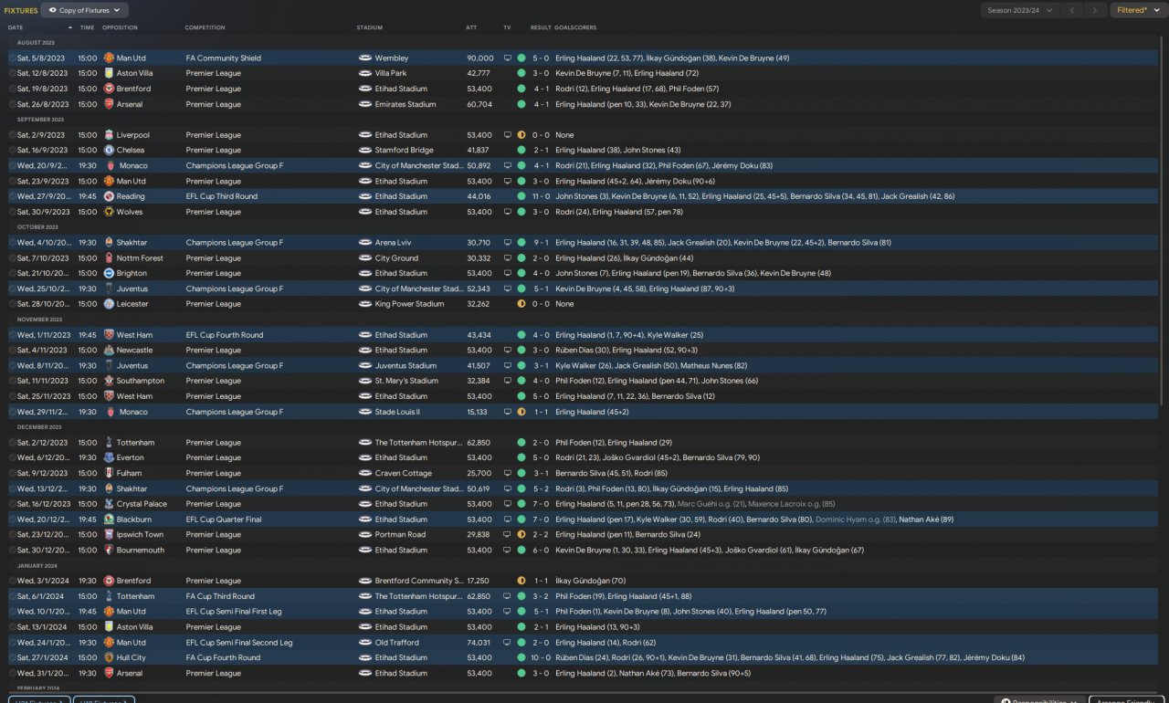The image size is (1169, 703).
Task: Click the Emirates Stadium name
Action: [x=405, y=104]
